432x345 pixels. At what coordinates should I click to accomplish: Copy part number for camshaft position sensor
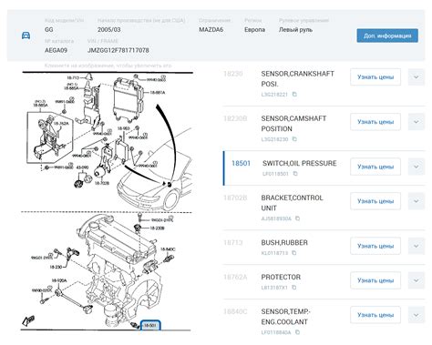tap(294, 139)
